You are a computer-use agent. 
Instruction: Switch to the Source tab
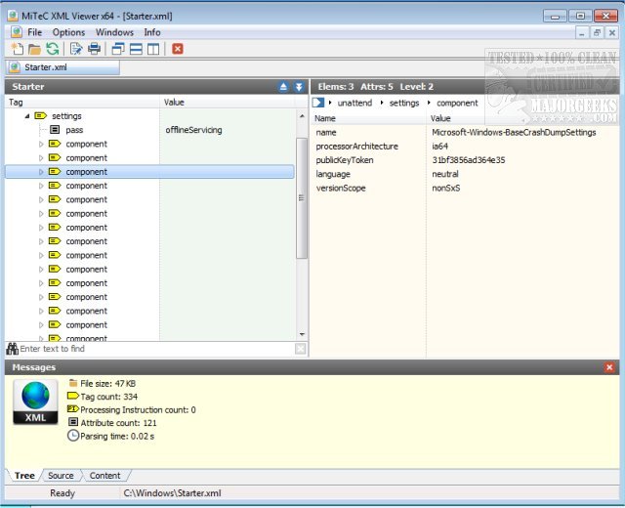61,476
